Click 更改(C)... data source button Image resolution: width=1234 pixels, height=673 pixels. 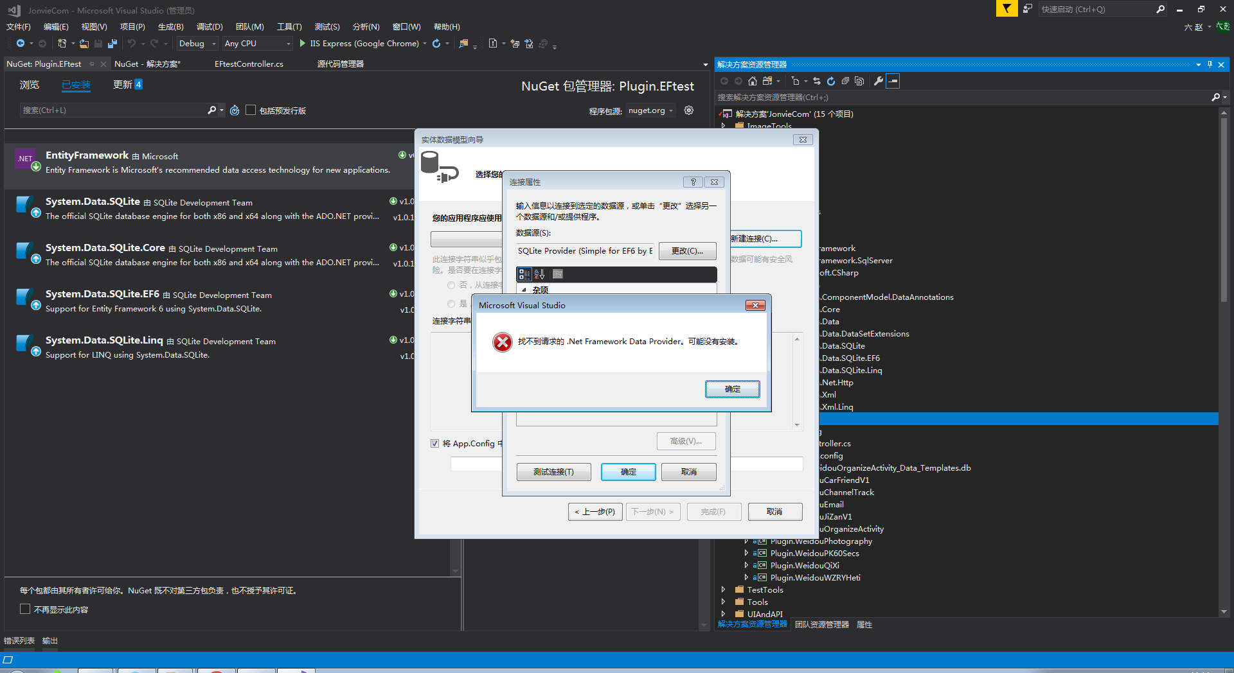[687, 250]
